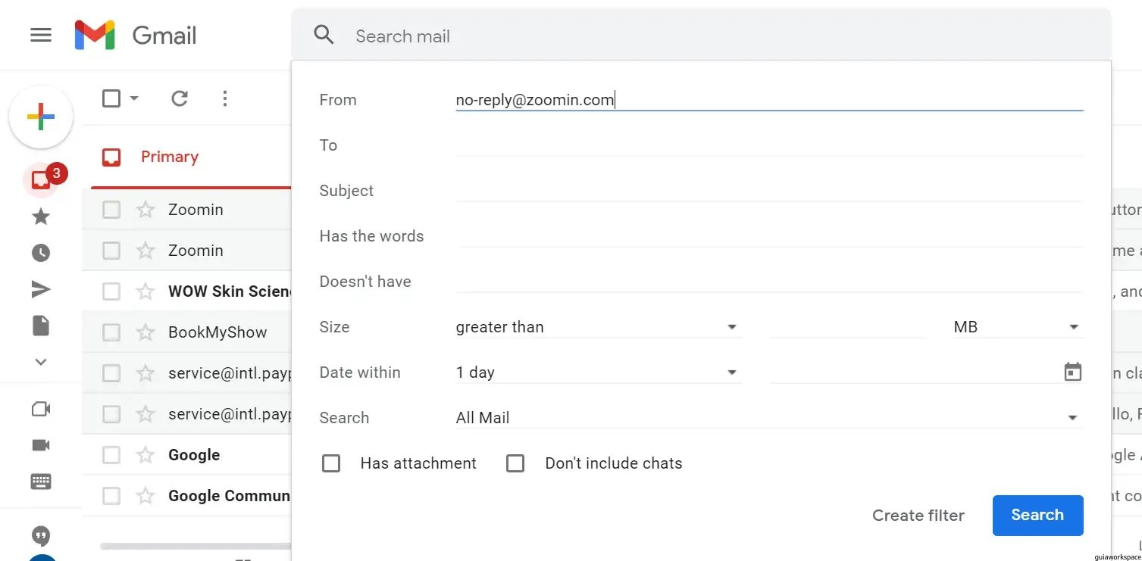Click the size value input field
1142x561 pixels.
(x=847, y=327)
